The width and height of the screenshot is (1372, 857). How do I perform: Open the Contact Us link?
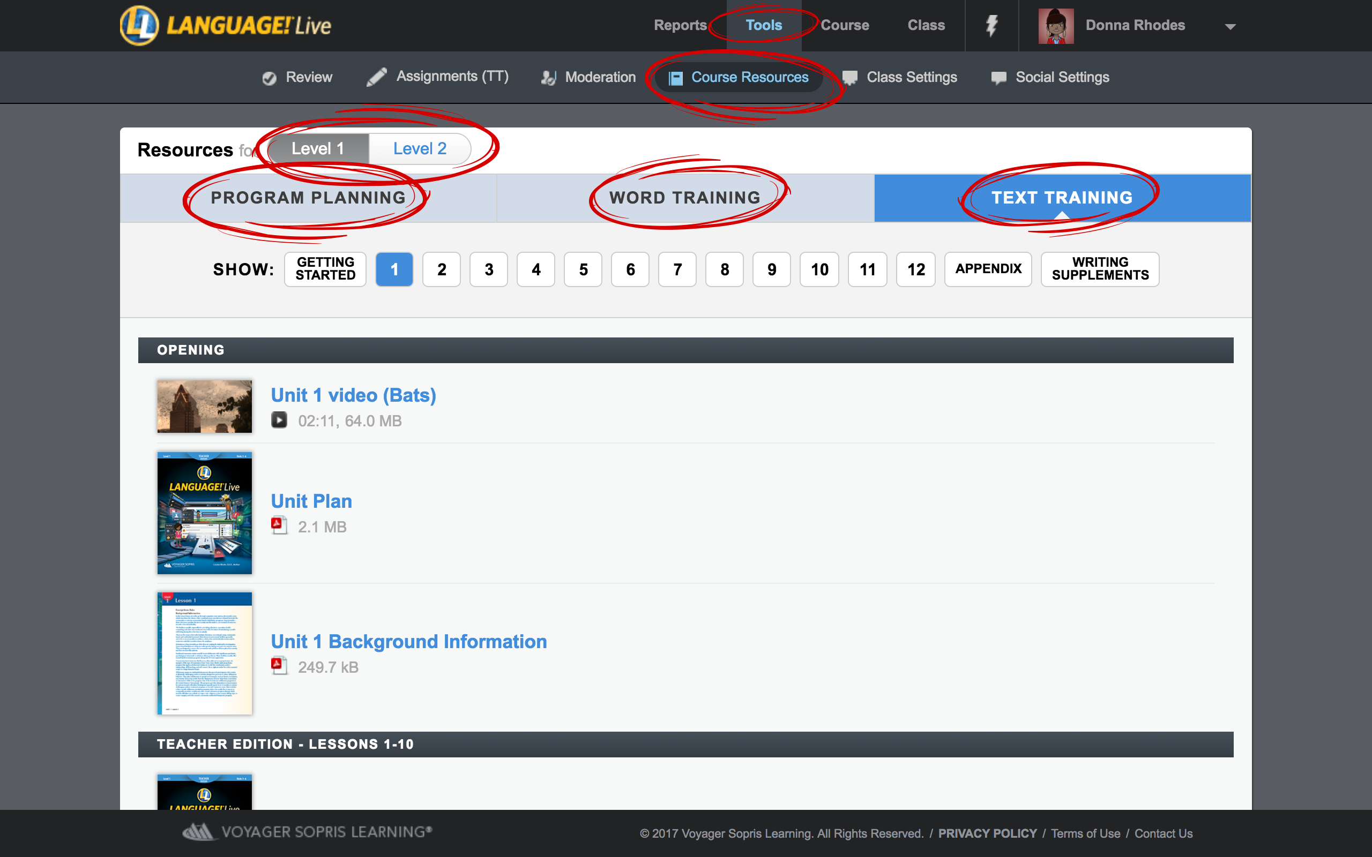pos(1164,833)
